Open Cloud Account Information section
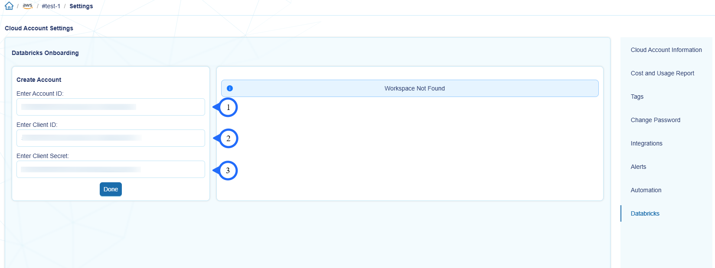 click(x=666, y=50)
